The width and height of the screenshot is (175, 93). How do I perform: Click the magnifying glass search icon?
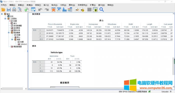(101, 10)
